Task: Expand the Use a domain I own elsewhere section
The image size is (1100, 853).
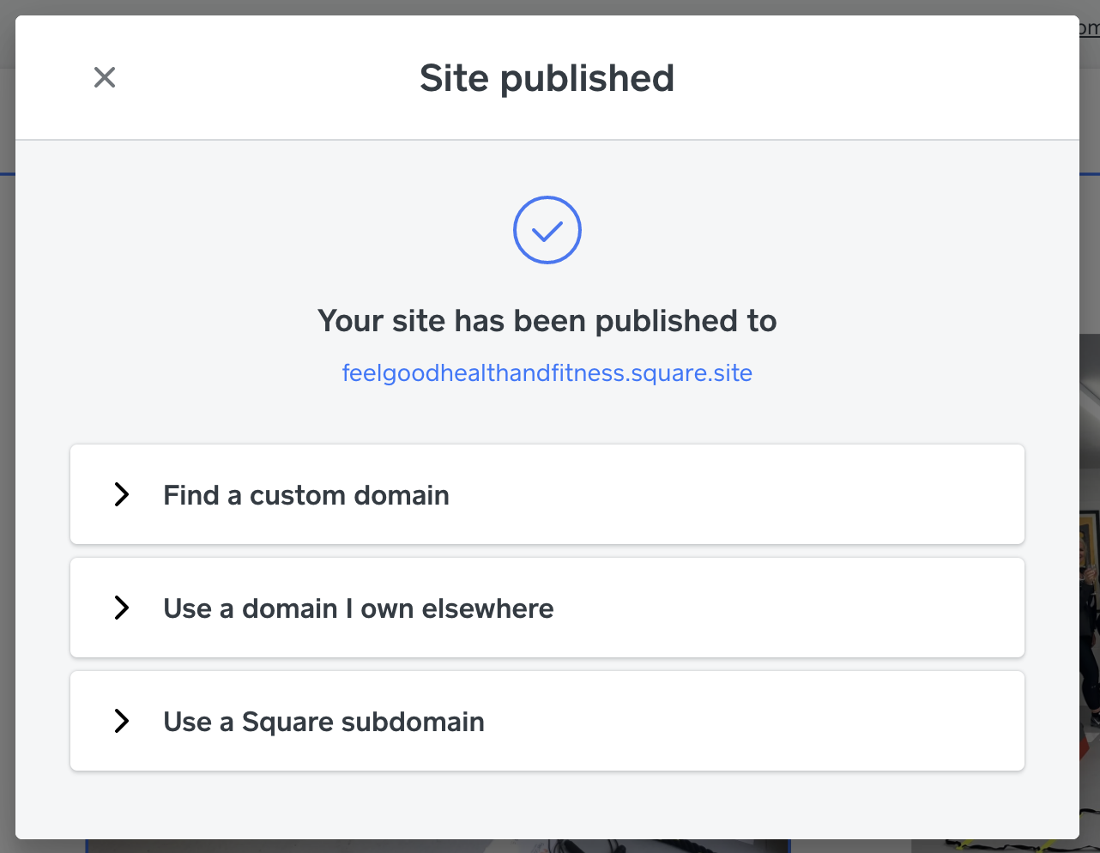Action: (547, 608)
